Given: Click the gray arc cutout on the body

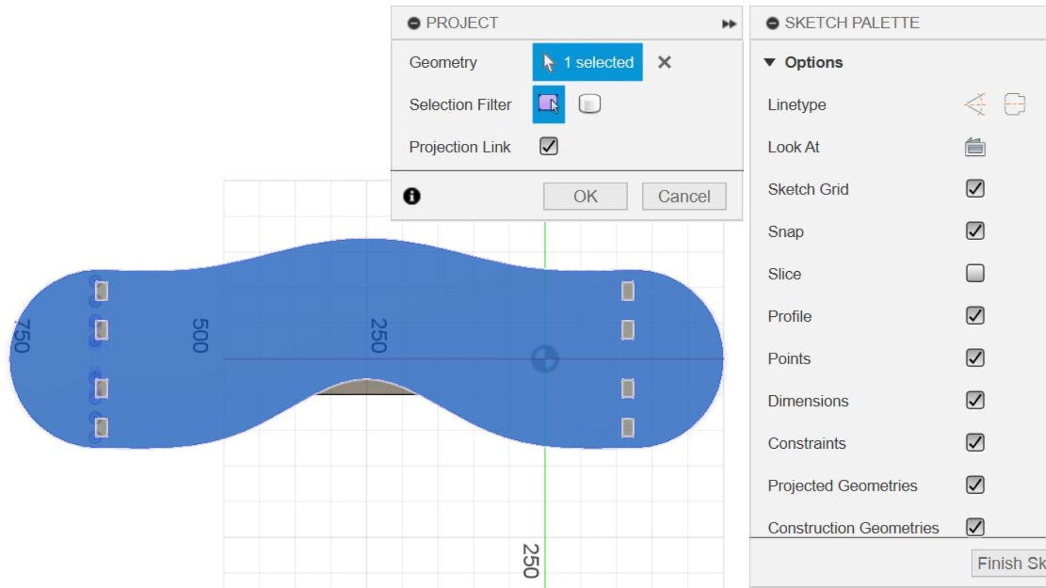Looking at the screenshot, I should (366, 387).
